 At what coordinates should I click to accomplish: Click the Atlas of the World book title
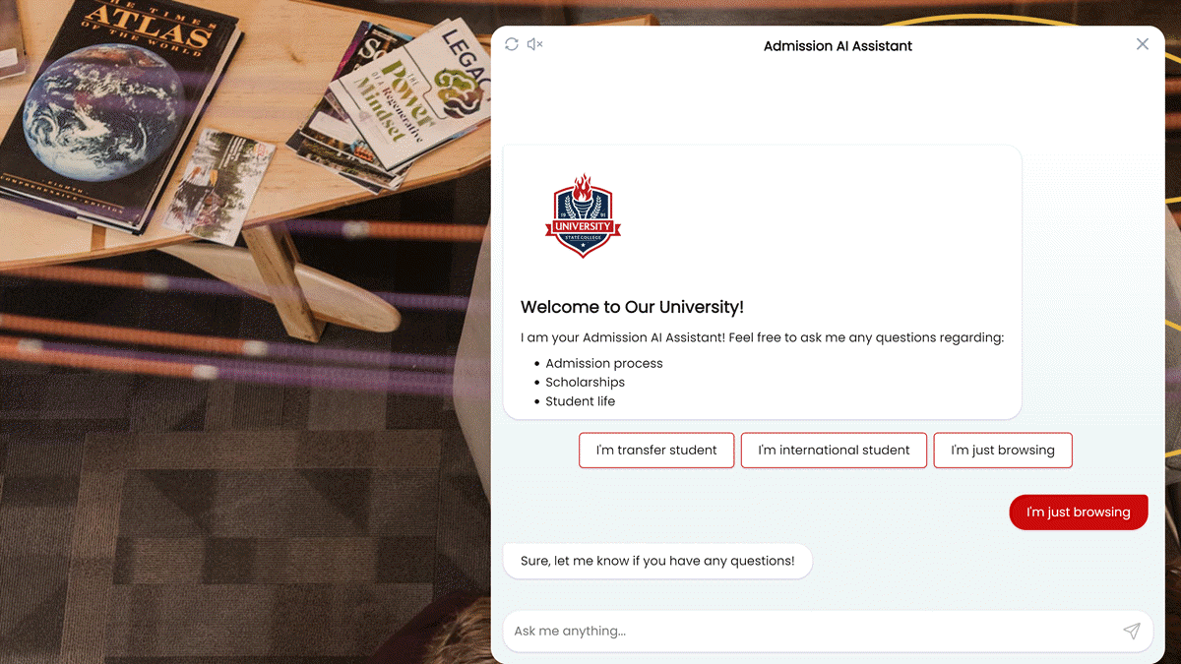point(148,28)
